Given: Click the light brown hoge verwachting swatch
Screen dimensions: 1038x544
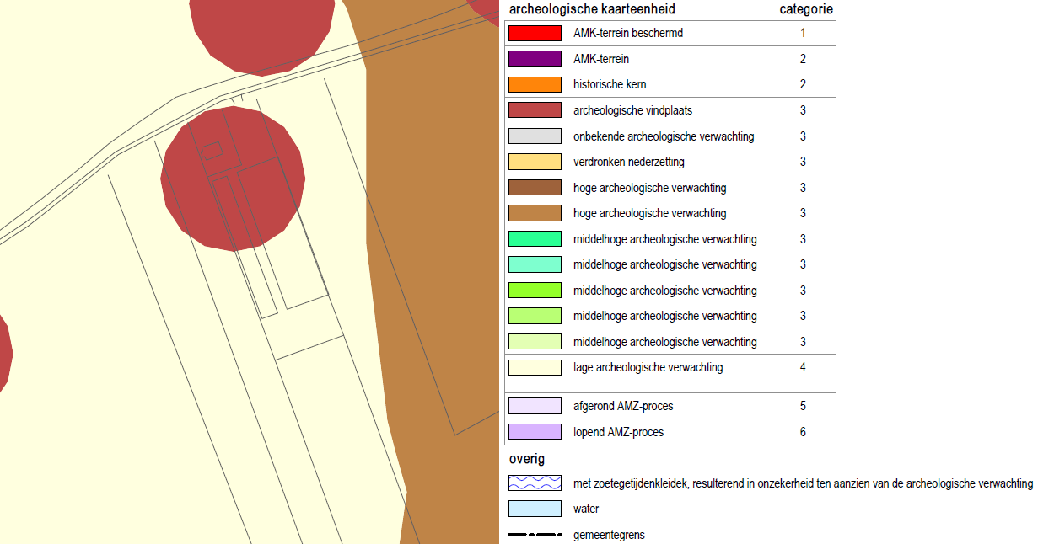Looking at the screenshot, I should point(535,213).
